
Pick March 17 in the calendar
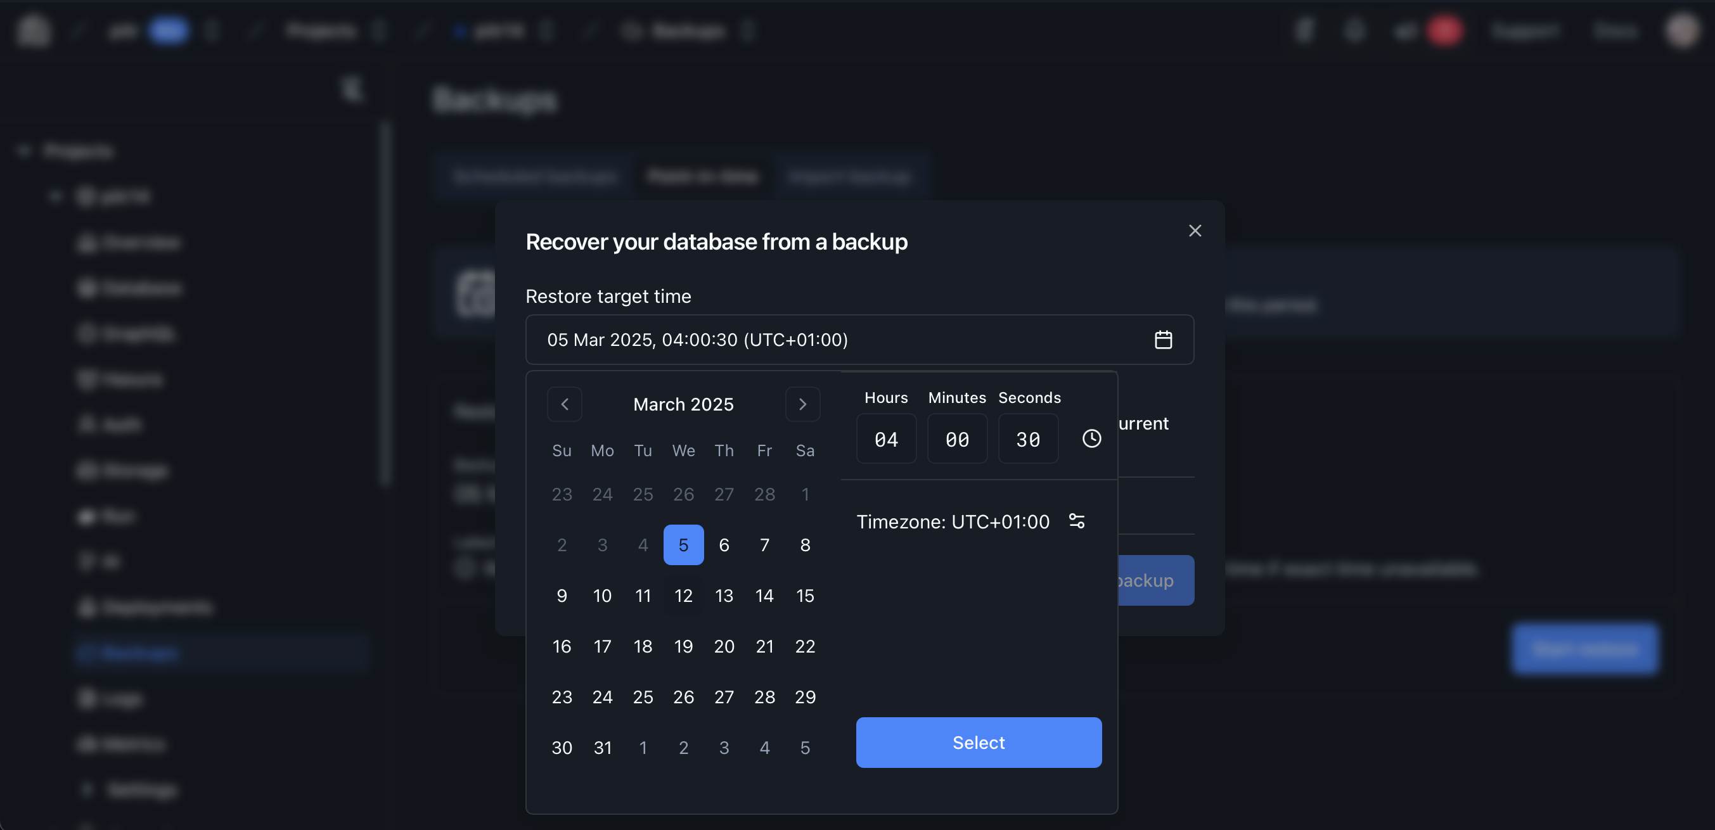pyautogui.click(x=602, y=646)
